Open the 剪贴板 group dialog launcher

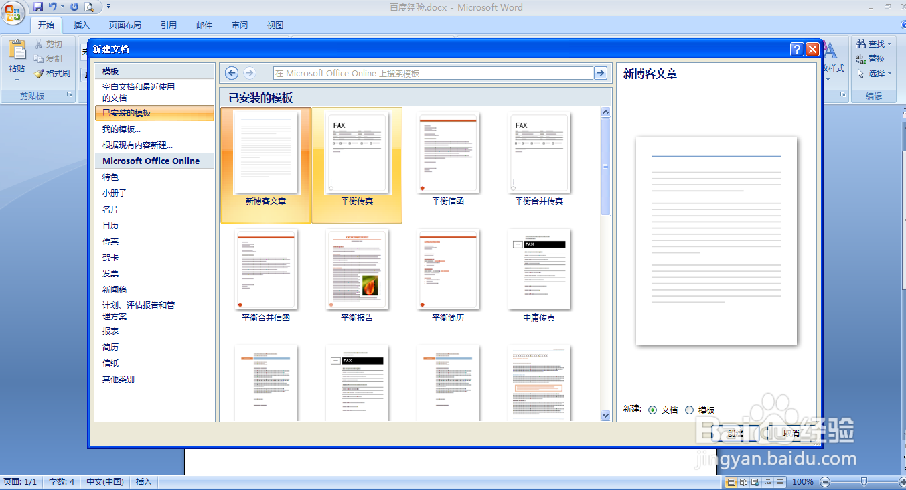(70, 96)
